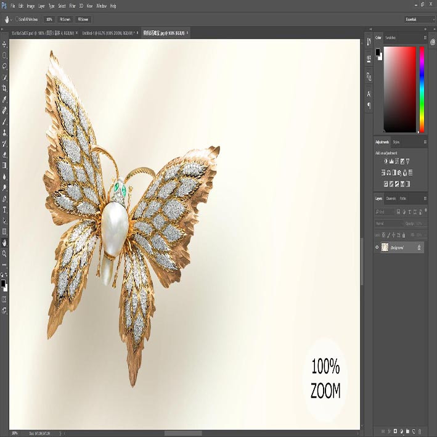The height and width of the screenshot is (437, 437).
Task: Open the Filter menu
Action: pos(73,6)
